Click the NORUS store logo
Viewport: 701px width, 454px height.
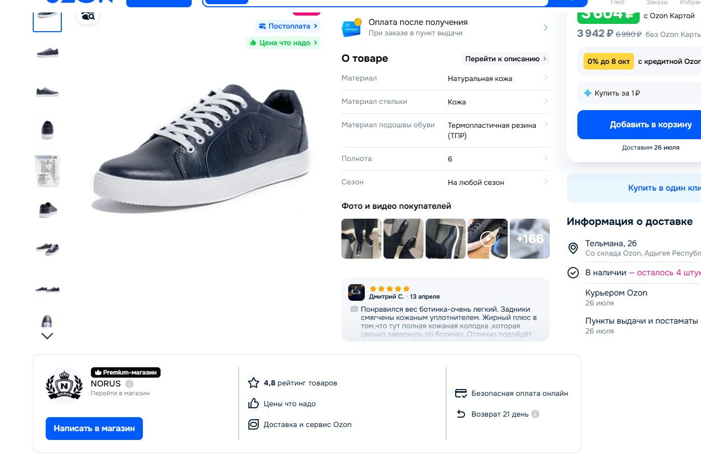pos(64,386)
